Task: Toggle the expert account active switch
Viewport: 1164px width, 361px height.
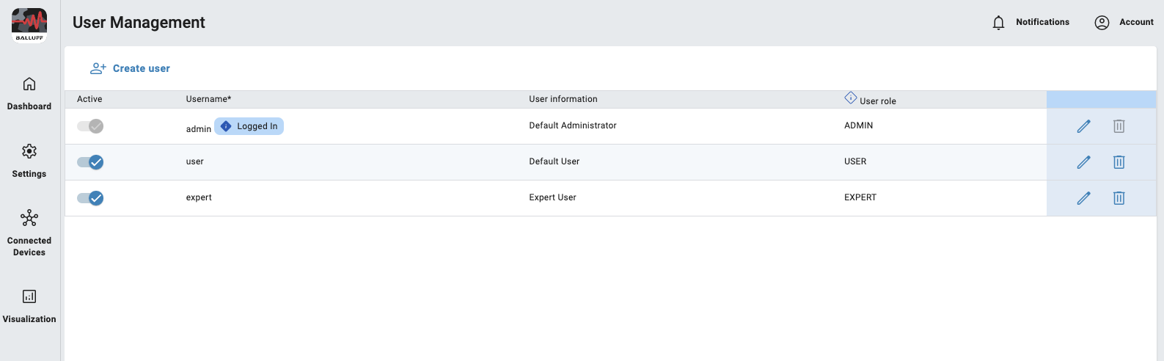Action: (90, 198)
